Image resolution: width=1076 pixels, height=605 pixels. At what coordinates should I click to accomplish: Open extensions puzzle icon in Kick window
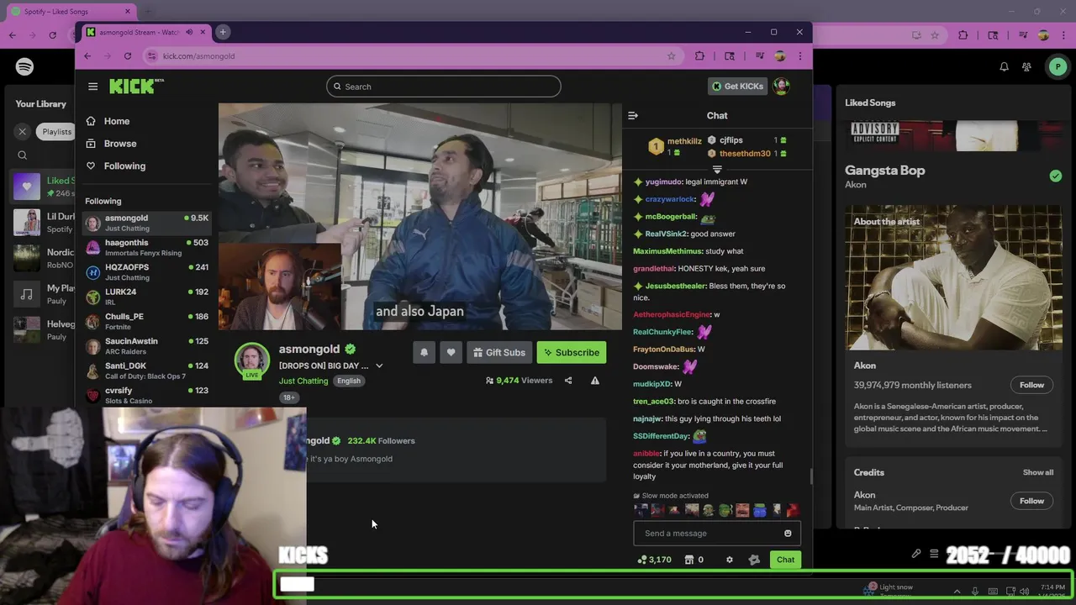click(x=699, y=56)
